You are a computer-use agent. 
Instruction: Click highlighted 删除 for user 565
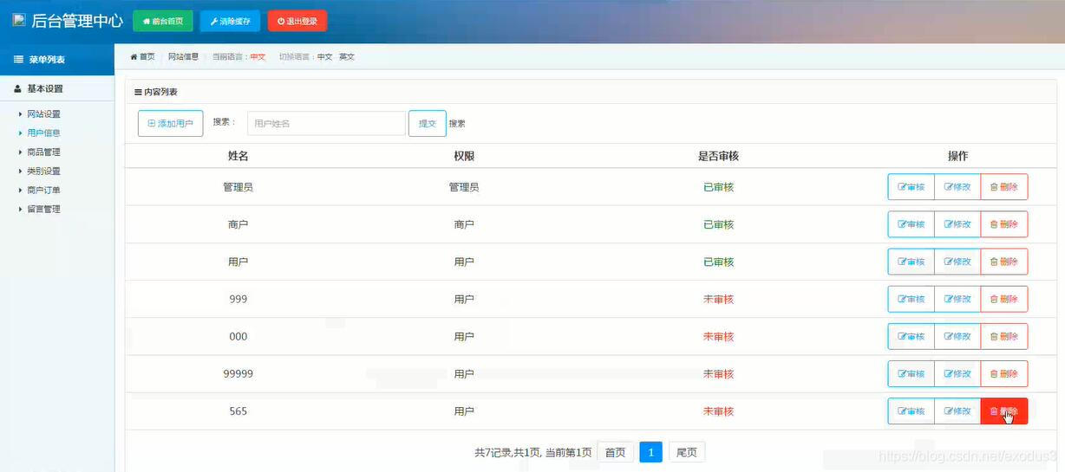(1004, 411)
